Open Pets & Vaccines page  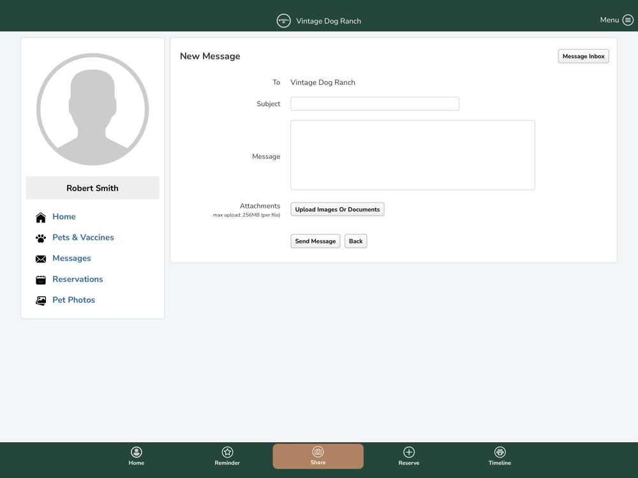coord(83,237)
